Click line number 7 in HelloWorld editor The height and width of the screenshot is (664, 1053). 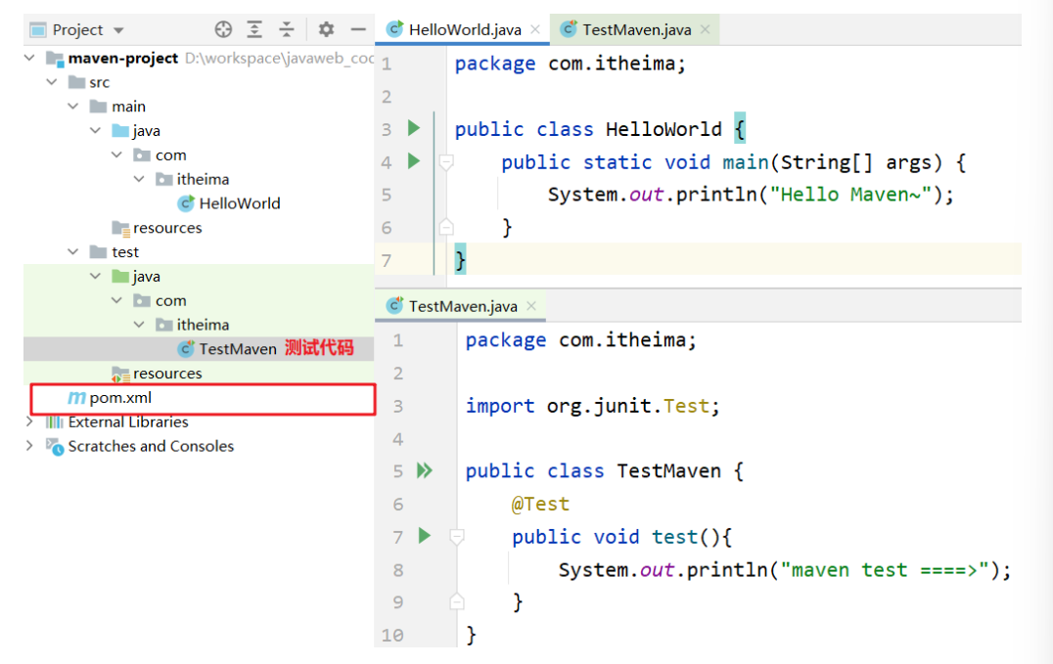[387, 260]
